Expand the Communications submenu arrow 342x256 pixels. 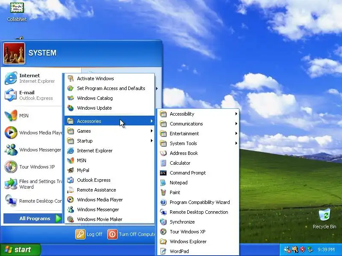236,123
